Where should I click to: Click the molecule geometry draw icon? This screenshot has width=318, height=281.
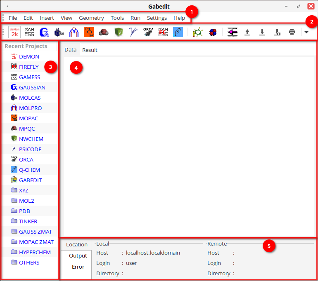[198, 32]
